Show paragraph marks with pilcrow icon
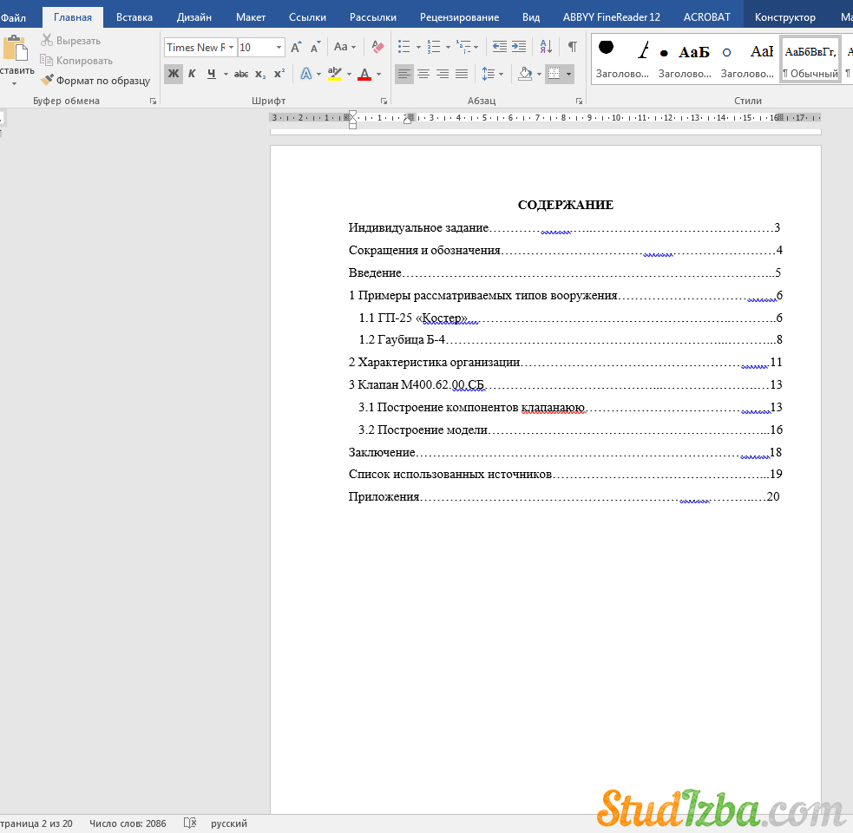The image size is (853, 833). click(572, 47)
